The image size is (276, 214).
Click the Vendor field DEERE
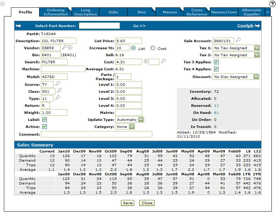click(x=51, y=48)
